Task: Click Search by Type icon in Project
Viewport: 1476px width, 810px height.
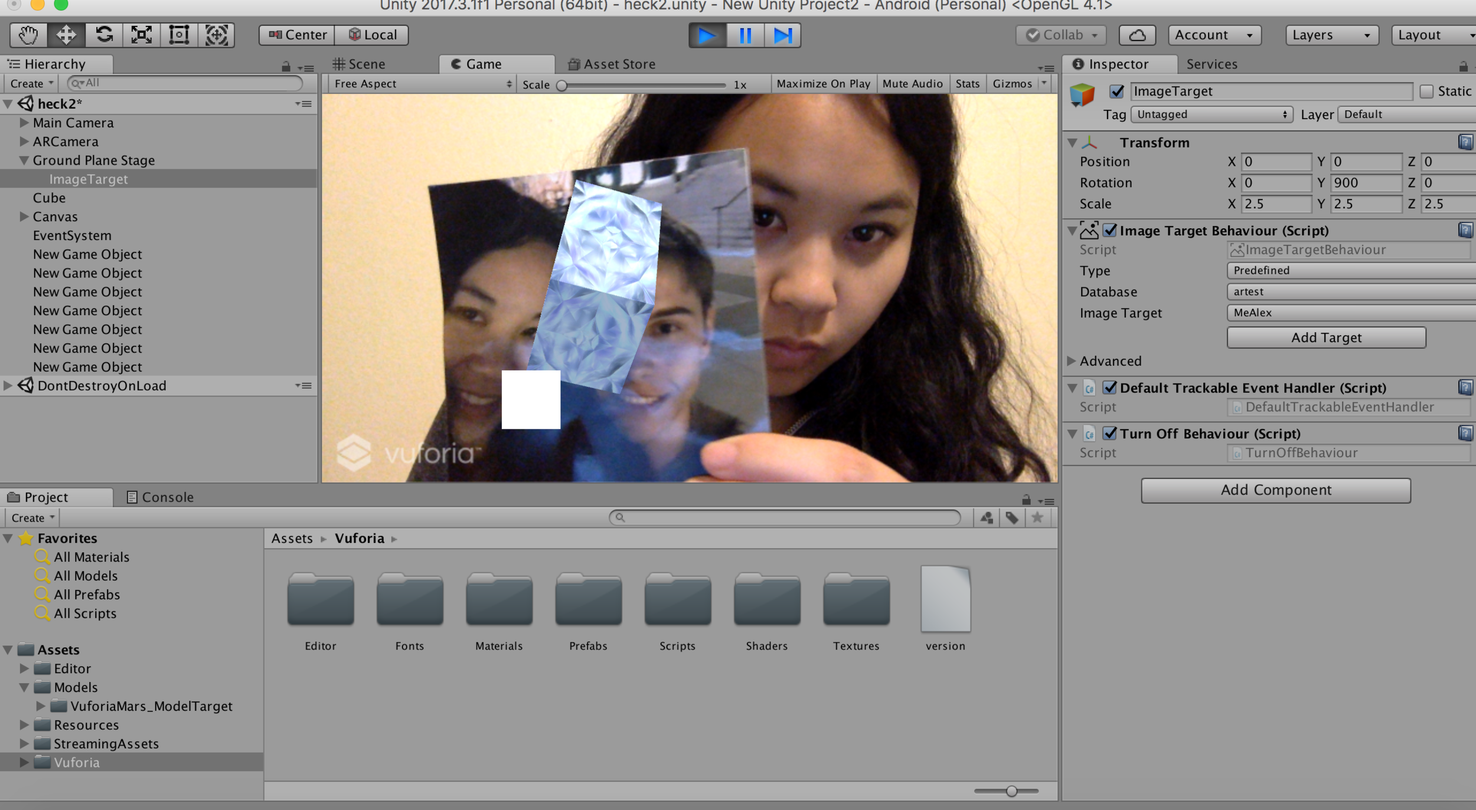Action: tap(987, 518)
